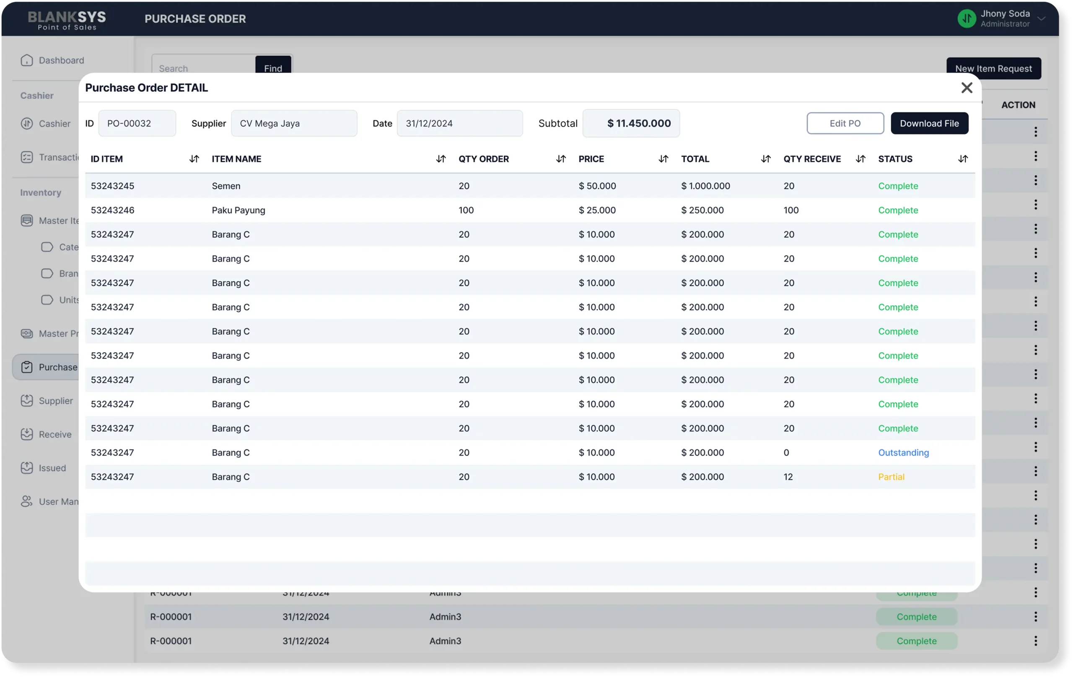Expand the Jhony Soda user dropdown

(x=1042, y=19)
